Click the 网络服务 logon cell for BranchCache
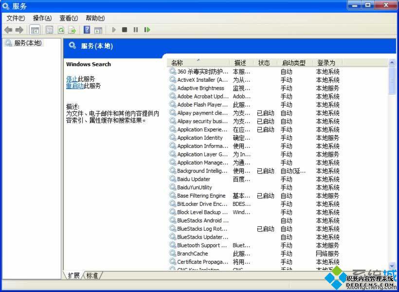The height and width of the screenshot is (292, 399). (x=327, y=254)
